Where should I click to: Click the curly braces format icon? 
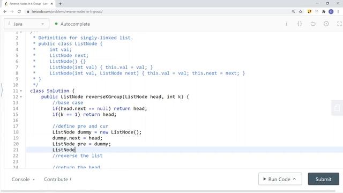tap(300, 24)
